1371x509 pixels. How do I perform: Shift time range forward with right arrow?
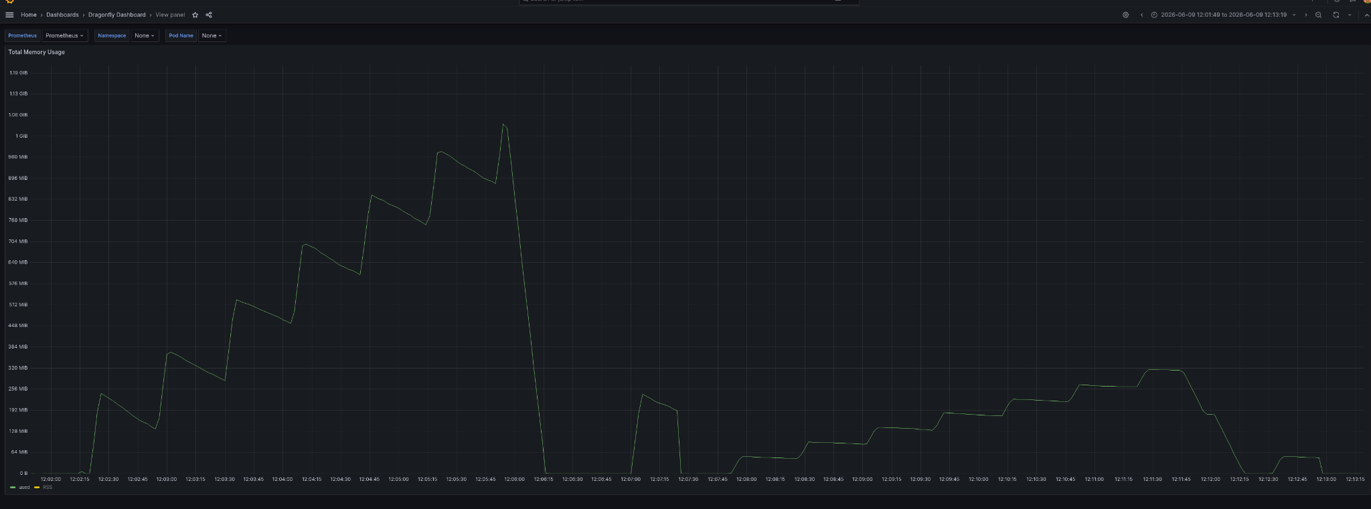tap(1305, 15)
